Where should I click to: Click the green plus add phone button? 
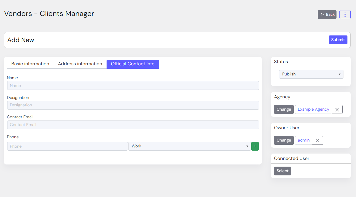(255, 146)
